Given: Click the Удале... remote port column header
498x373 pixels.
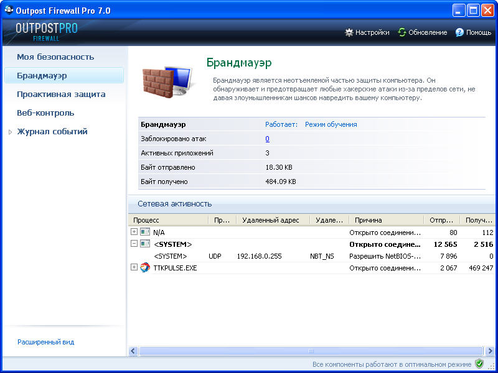Looking at the screenshot, I should click(x=329, y=220).
